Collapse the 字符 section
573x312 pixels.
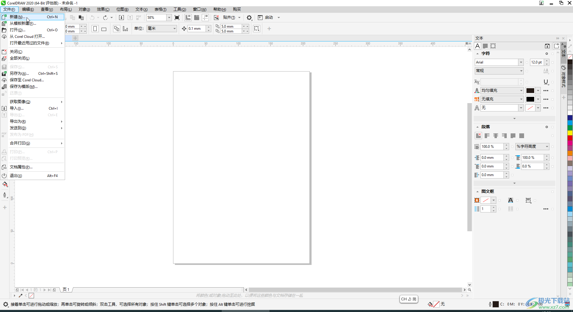pyautogui.click(x=478, y=54)
